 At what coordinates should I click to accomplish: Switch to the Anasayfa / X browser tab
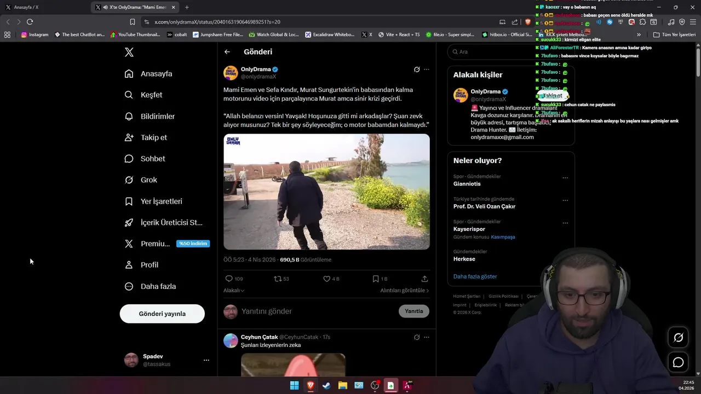[44, 7]
